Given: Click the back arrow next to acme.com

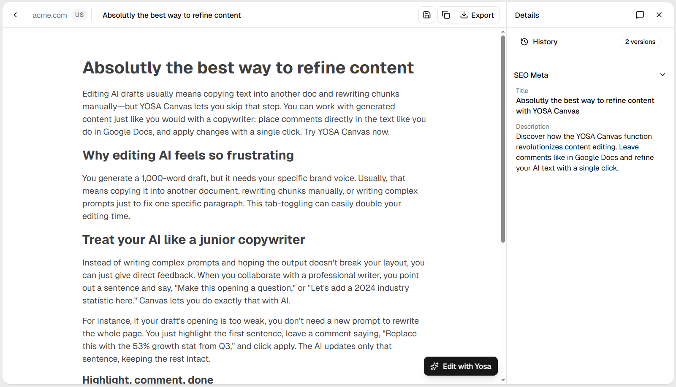Looking at the screenshot, I should (15, 15).
